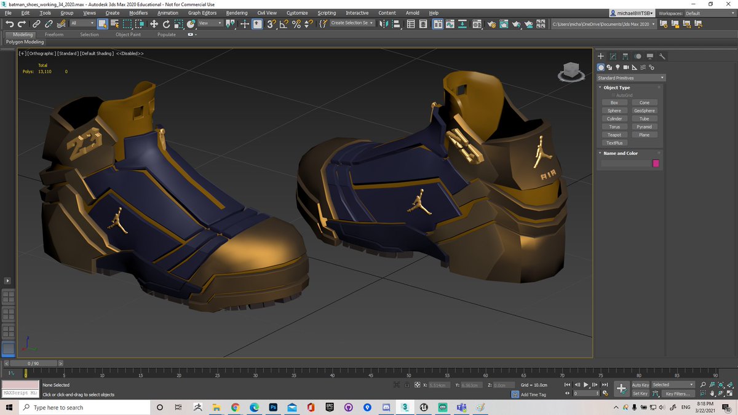Open the Modifiers menu

pyautogui.click(x=138, y=13)
